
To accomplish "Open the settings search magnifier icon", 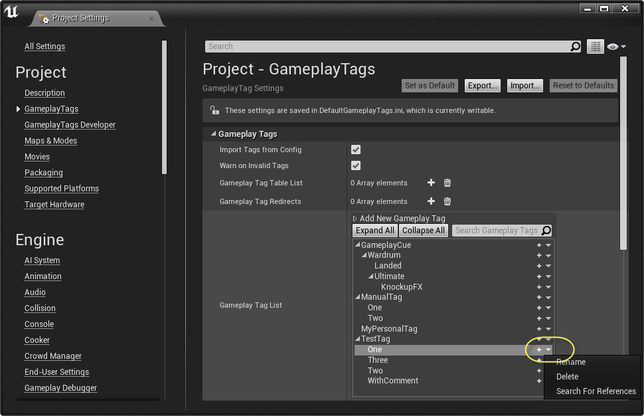I will [575, 47].
